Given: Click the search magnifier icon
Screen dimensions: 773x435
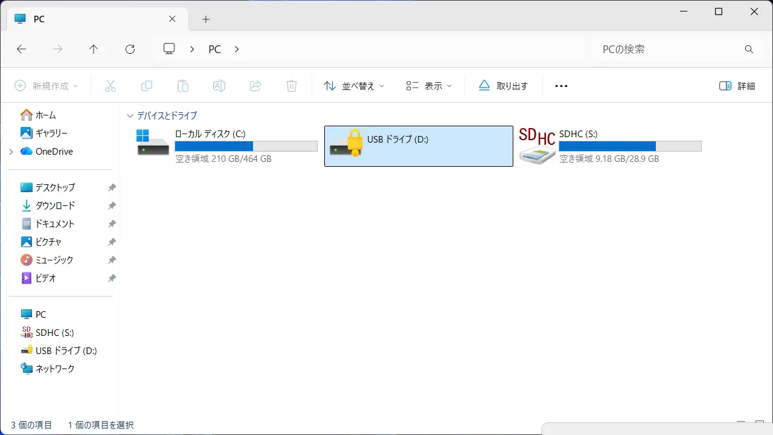Looking at the screenshot, I should pos(749,50).
